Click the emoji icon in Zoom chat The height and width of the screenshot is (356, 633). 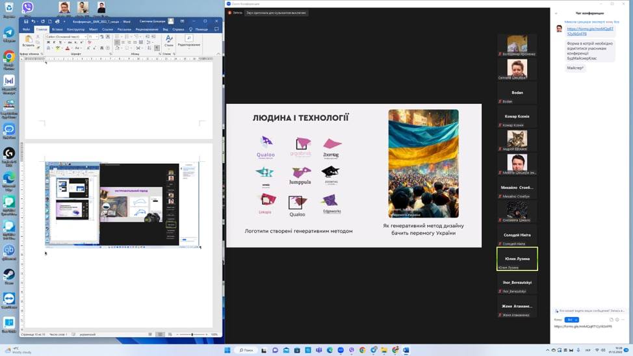[x=617, y=319]
